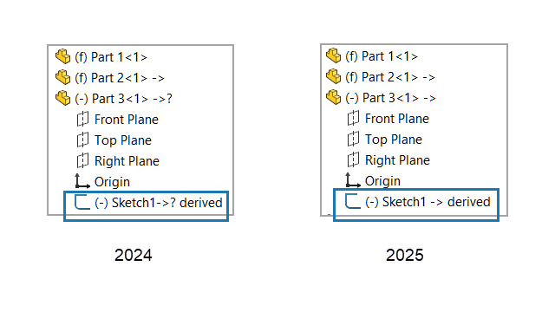Screen dimensions: 555x312
Task: Click derived sketch icon in 2024 tree
Action: (x=82, y=202)
